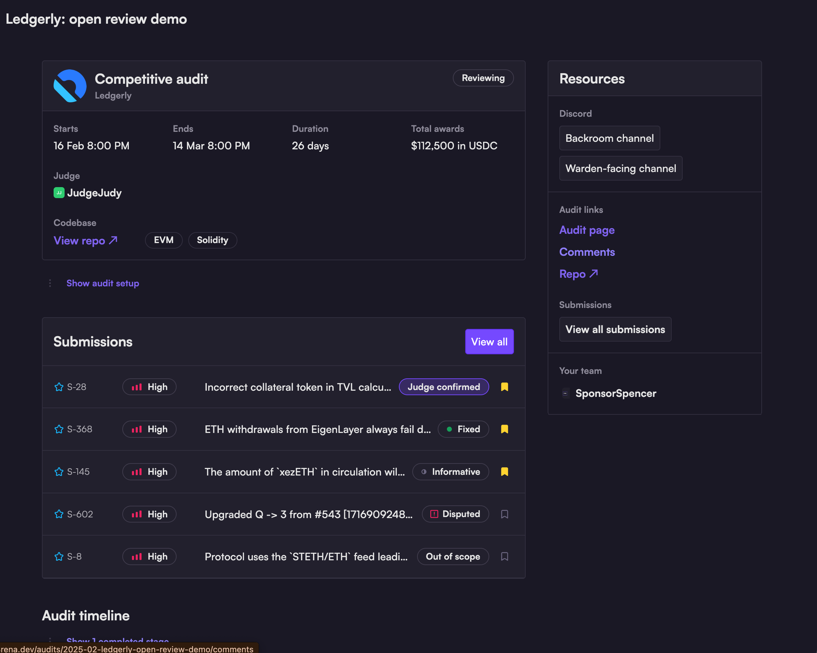817x653 pixels.
Task: Click the star icon beside S-28
Action: 59,387
